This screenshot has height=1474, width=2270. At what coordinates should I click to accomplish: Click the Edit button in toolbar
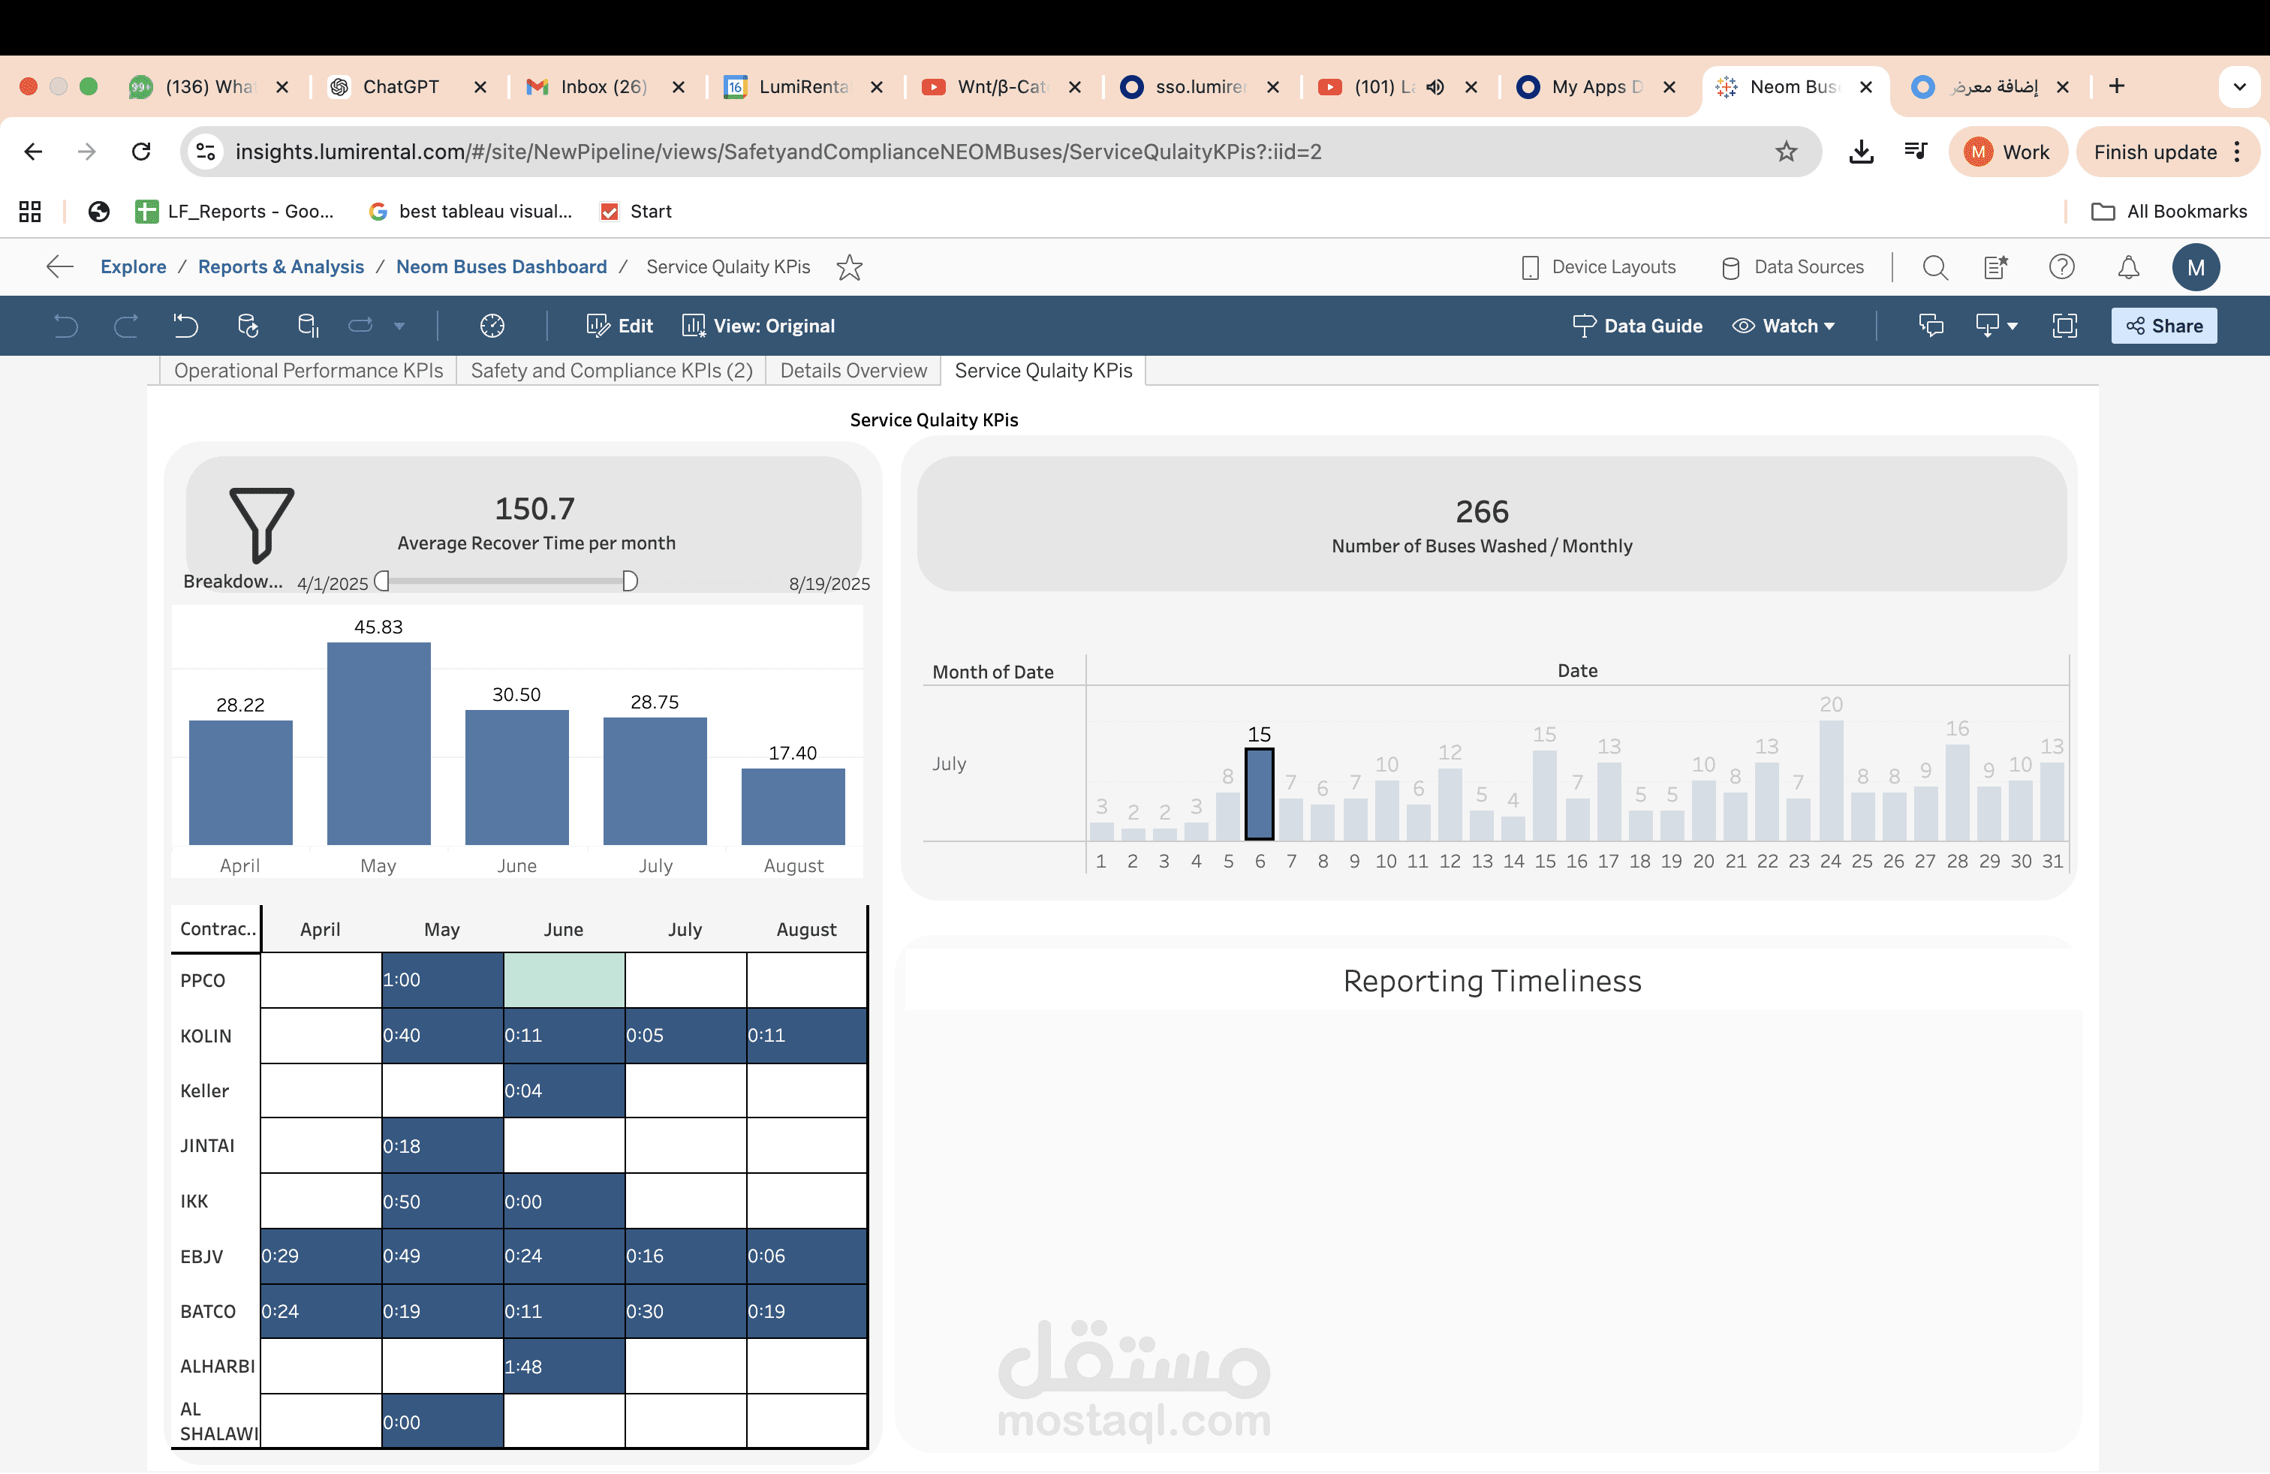[x=620, y=326]
